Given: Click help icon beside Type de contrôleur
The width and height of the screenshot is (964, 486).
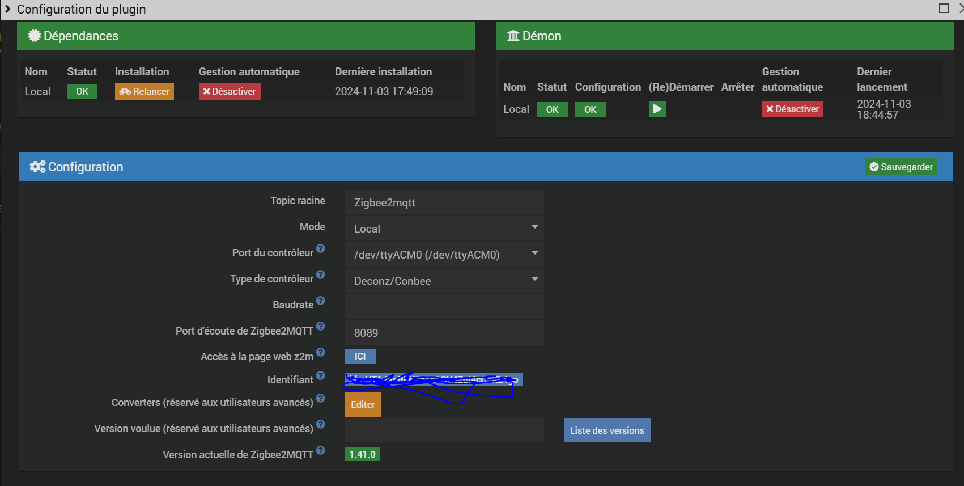Looking at the screenshot, I should 320,274.
